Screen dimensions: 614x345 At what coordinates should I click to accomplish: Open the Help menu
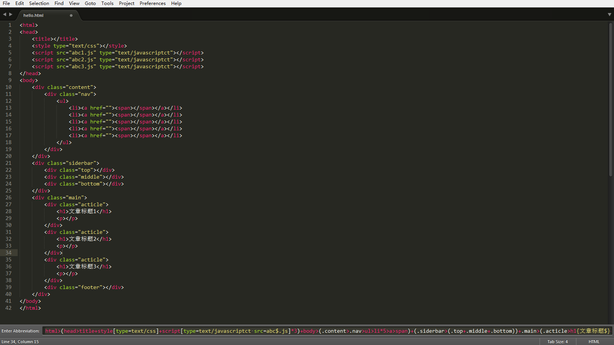(176, 3)
